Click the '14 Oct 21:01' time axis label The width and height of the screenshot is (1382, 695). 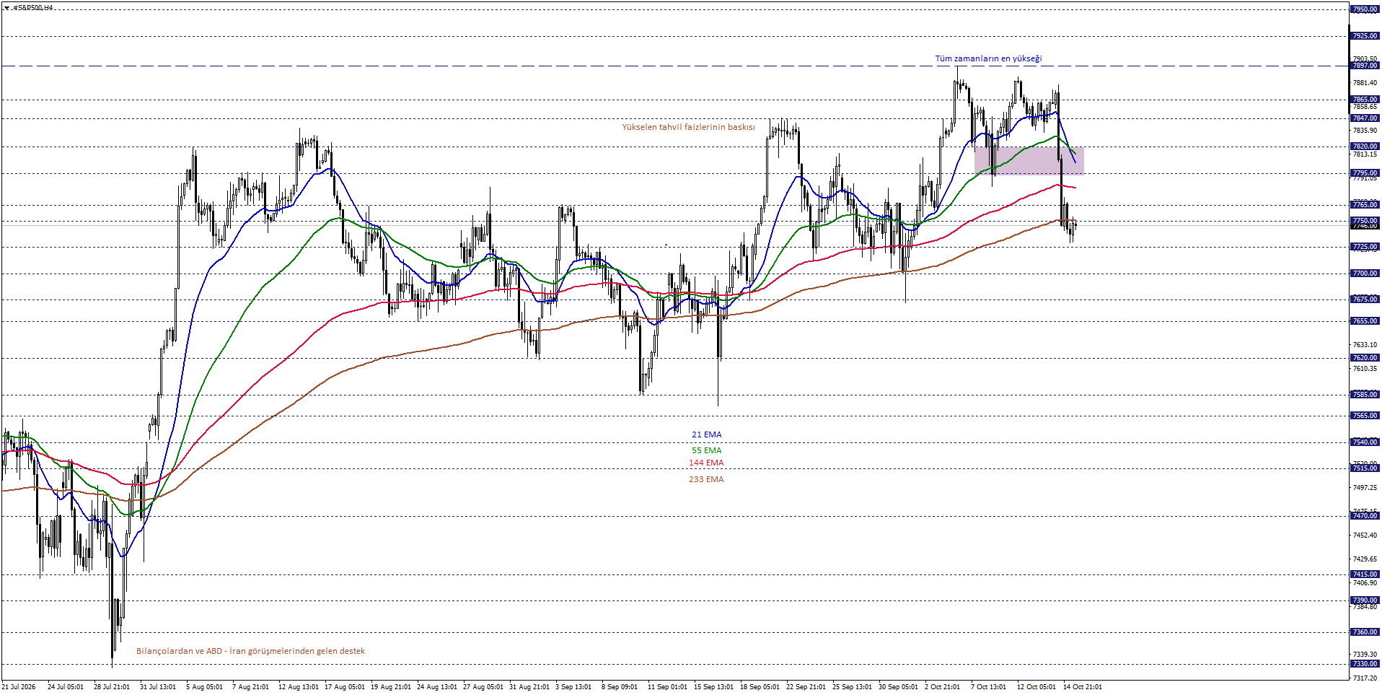1083,687
